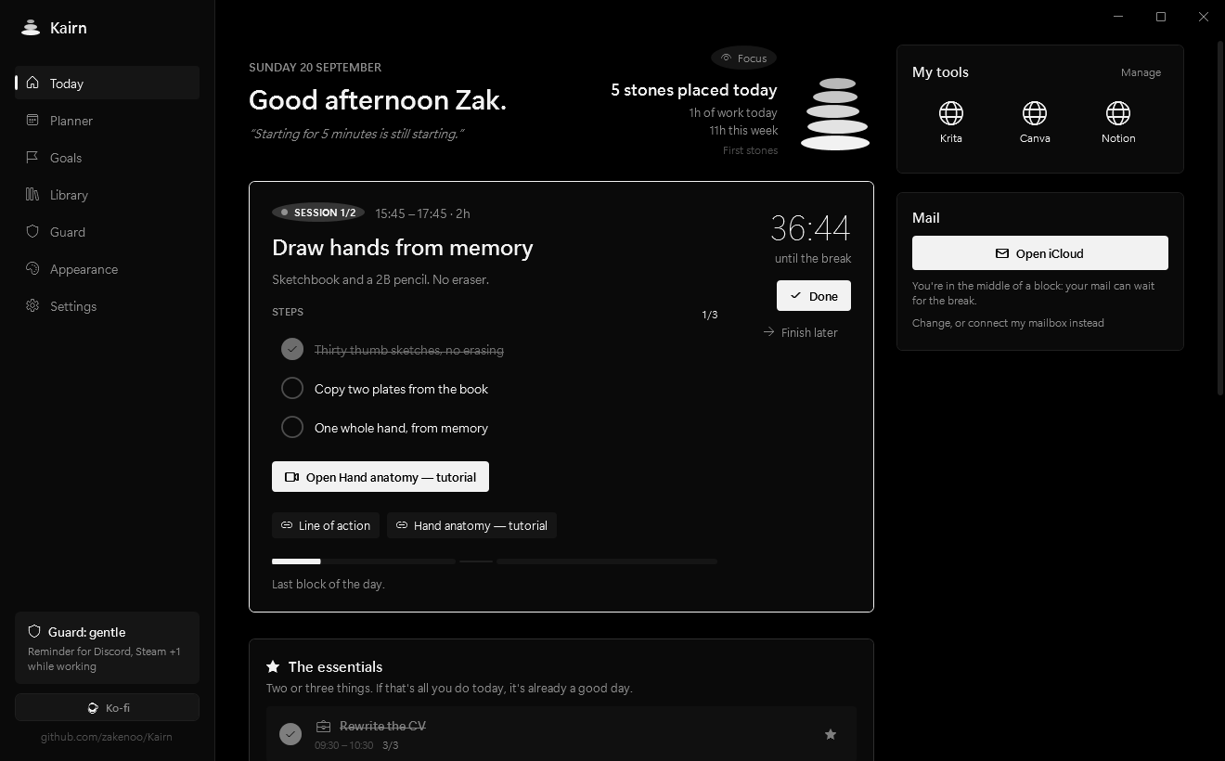Click the Guard shield icon in sidebar
1225x761 pixels.
pos(32,231)
